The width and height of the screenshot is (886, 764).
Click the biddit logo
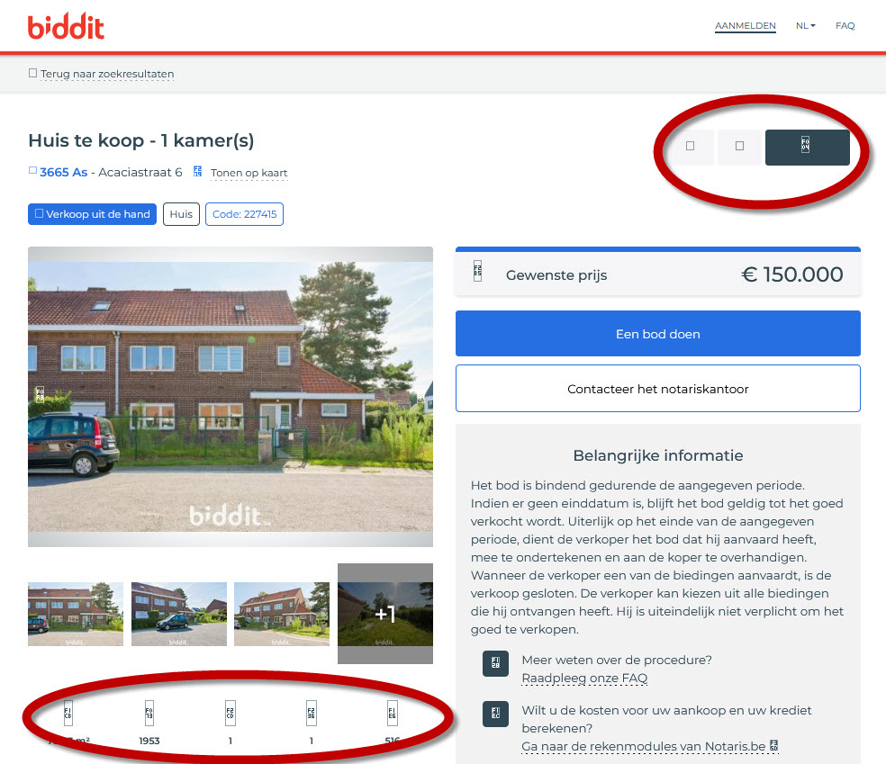66,26
